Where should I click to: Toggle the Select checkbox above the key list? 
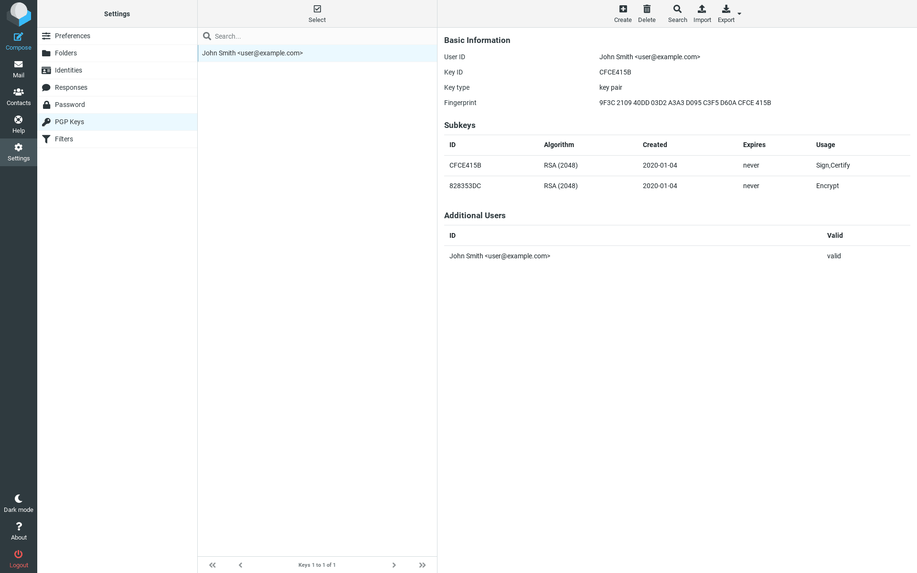pos(317,8)
